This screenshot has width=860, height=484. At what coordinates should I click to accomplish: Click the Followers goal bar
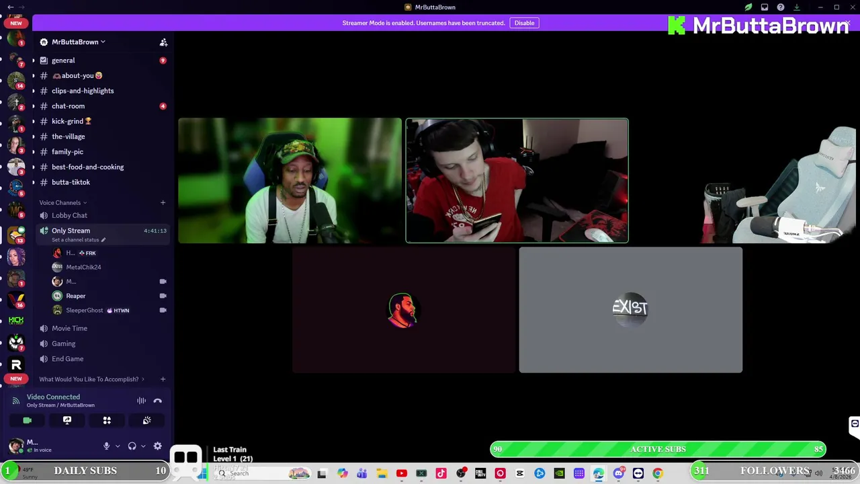pyautogui.click(x=775, y=471)
